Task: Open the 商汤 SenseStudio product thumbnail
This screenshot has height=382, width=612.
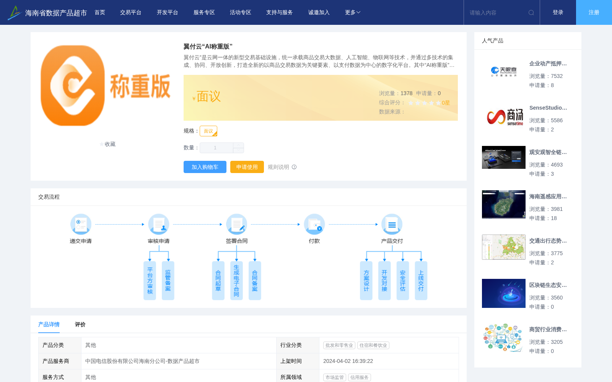Action: pyautogui.click(x=504, y=116)
